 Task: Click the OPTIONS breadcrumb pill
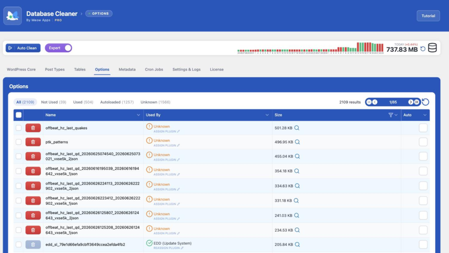[x=99, y=14]
